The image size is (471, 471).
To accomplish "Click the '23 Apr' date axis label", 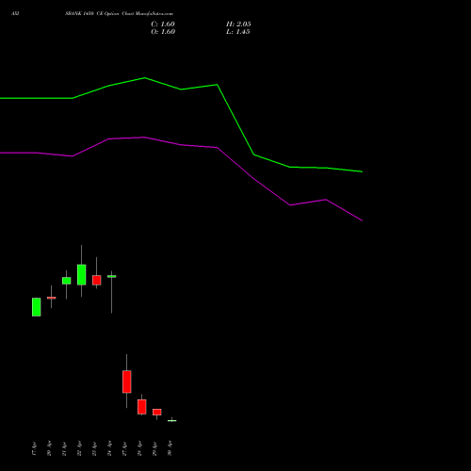I will pos(94,449).
